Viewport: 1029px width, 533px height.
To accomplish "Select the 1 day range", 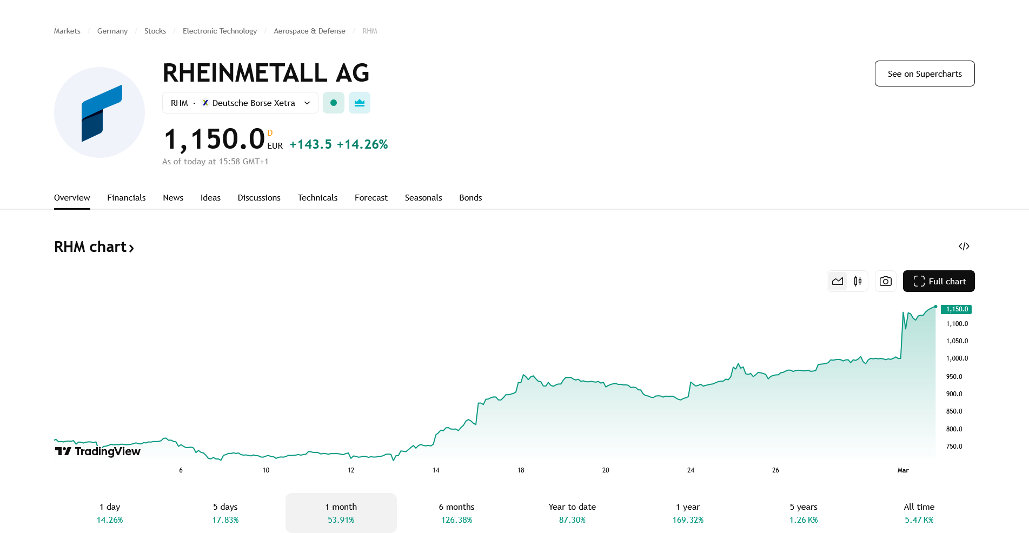I will (x=110, y=513).
